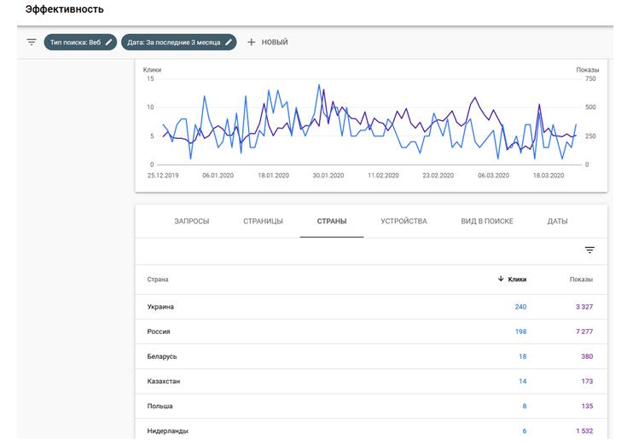Click the filter icon left of search type chip

32,42
